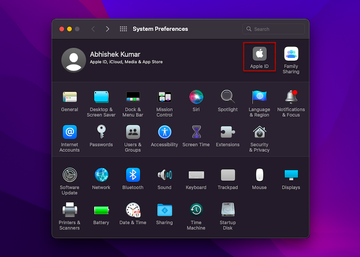
Task: Minimize window with the yellow button
Action: pos(69,29)
